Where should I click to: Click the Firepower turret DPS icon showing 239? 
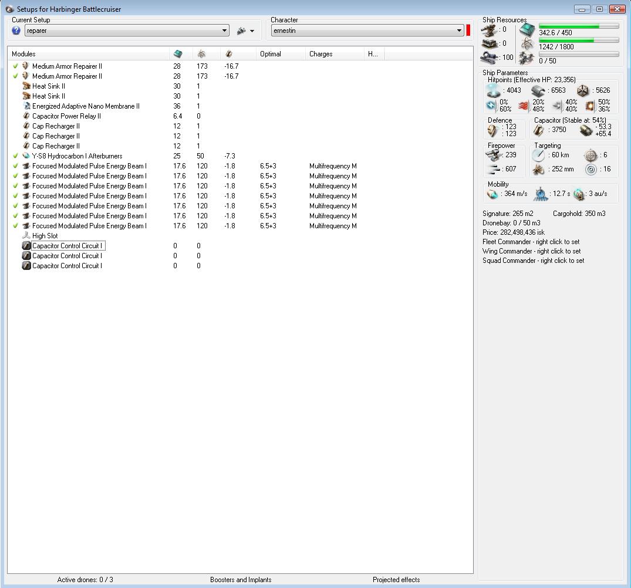[494, 155]
